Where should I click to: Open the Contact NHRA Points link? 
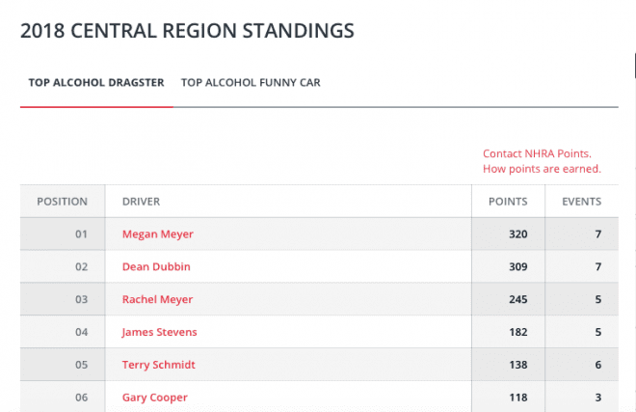537,153
